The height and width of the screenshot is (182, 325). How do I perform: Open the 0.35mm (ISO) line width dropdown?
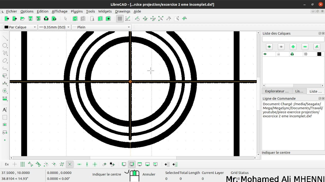54,27
